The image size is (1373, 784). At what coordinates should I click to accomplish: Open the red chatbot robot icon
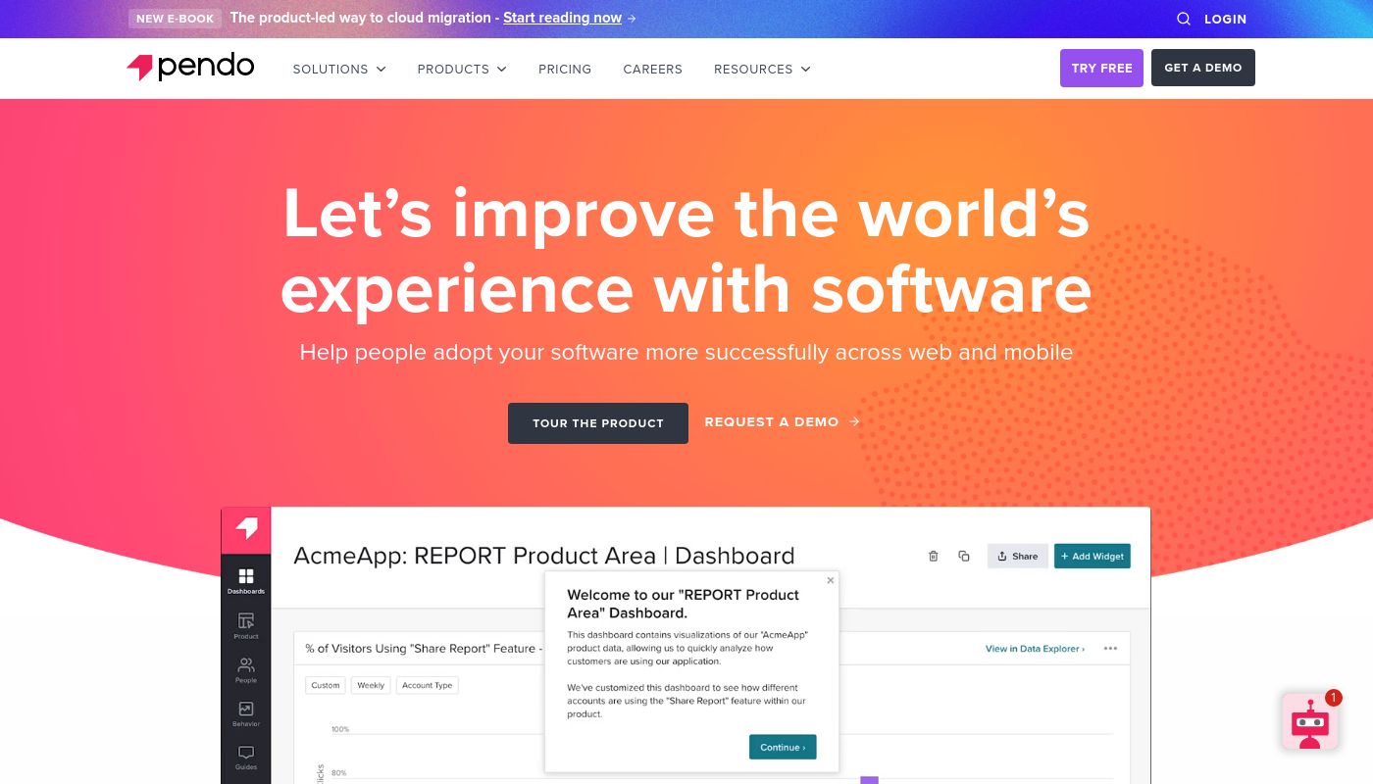(x=1309, y=722)
